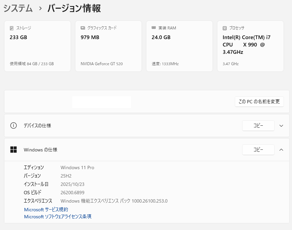
Task: Click the Windows logo icon
Action: tap(13, 150)
